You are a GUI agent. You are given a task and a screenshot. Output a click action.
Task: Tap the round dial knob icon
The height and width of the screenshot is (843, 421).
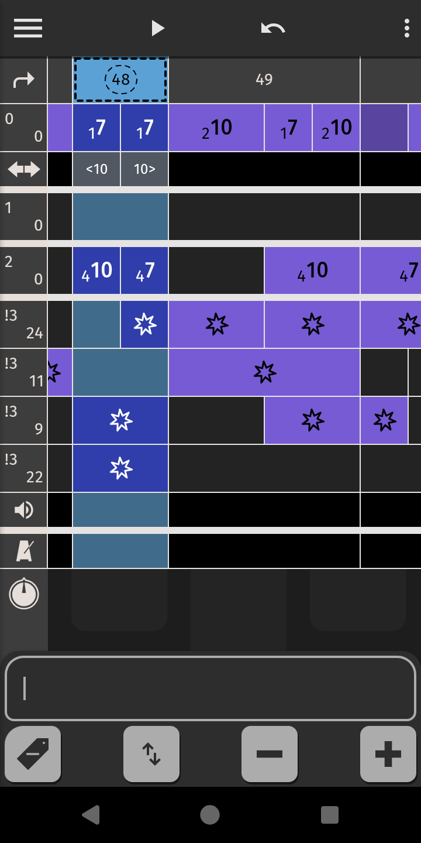[x=23, y=594]
